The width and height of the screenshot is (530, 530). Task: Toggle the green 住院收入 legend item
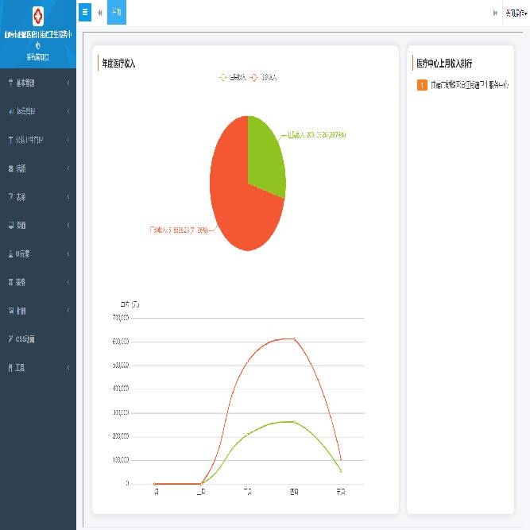pyautogui.click(x=232, y=77)
